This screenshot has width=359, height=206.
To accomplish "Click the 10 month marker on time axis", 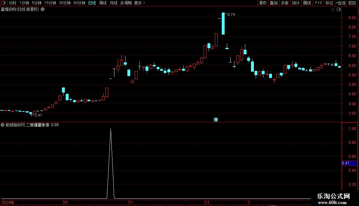I will click(x=65, y=202).
